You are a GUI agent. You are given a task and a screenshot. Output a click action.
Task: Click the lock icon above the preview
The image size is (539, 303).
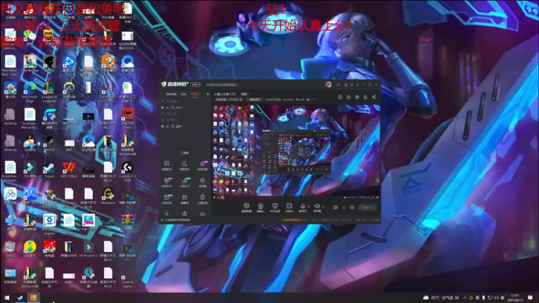[x=348, y=97]
